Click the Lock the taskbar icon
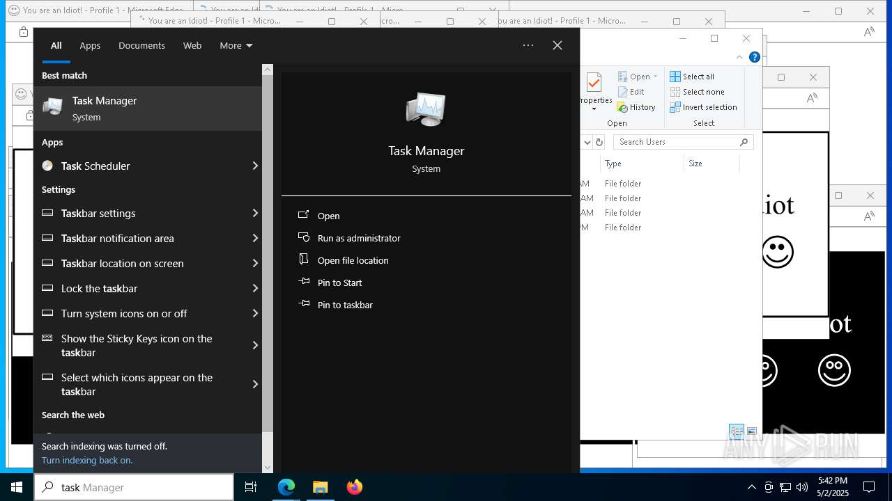The image size is (892, 501). [47, 288]
